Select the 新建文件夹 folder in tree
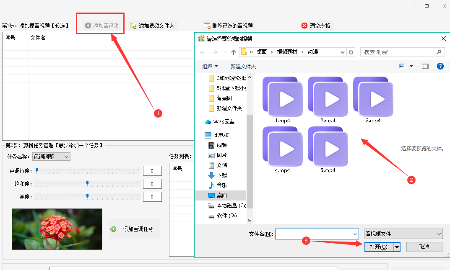 coord(226,108)
